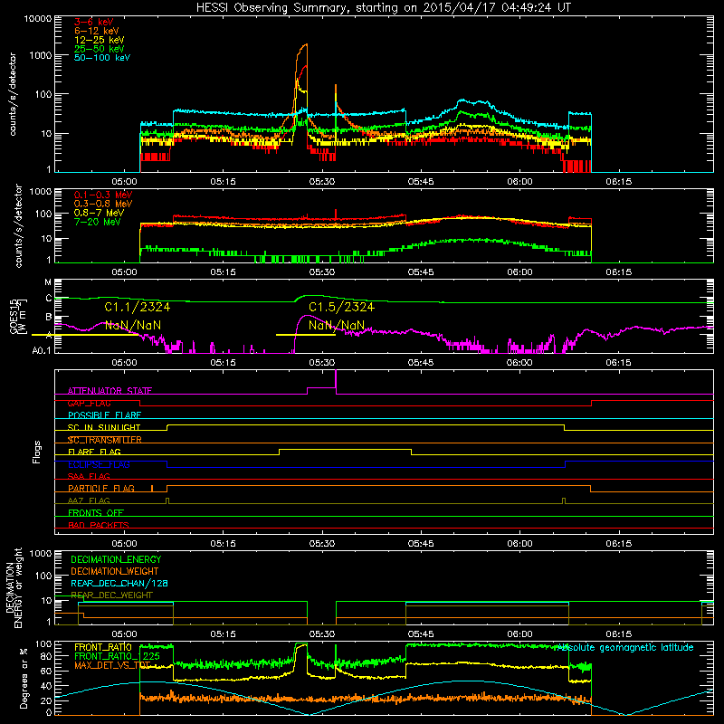Click the '0.8-7 MeV' legend entry
This screenshot has height=724, width=724.
click(x=99, y=214)
